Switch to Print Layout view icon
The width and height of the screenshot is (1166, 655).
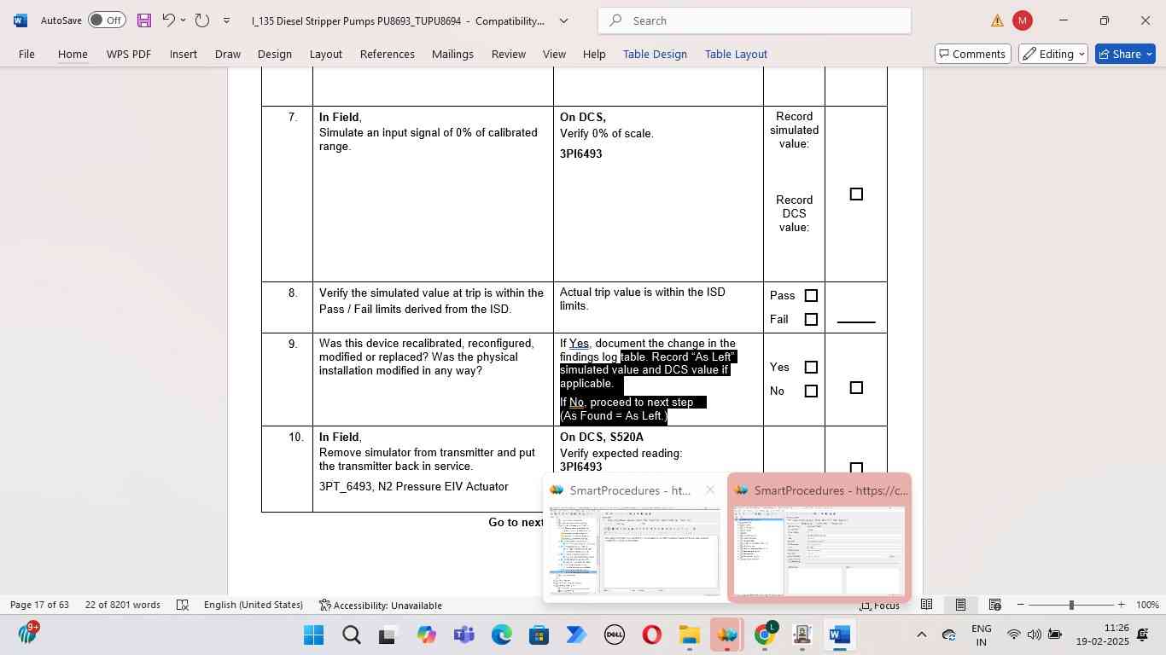pyautogui.click(x=960, y=605)
